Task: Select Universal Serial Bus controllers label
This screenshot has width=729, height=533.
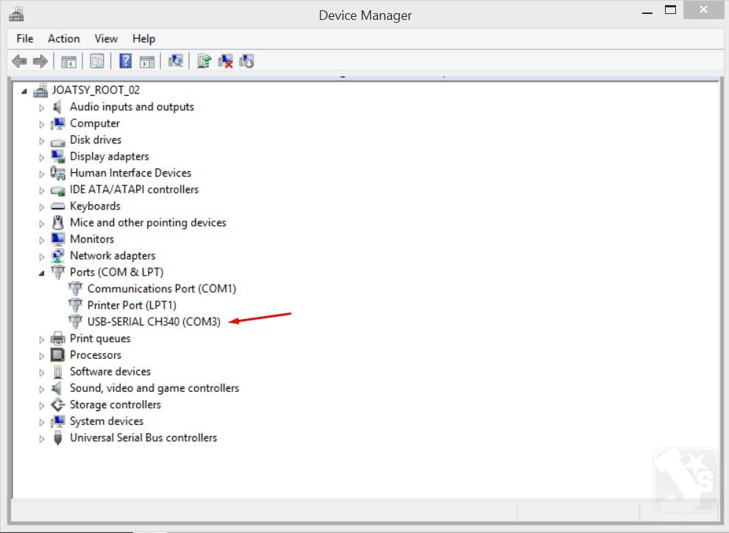Action: click(x=143, y=437)
